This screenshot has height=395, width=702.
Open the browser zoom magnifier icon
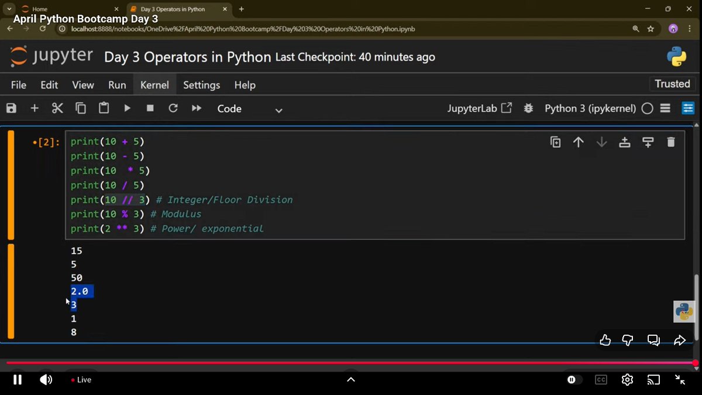tap(636, 29)
